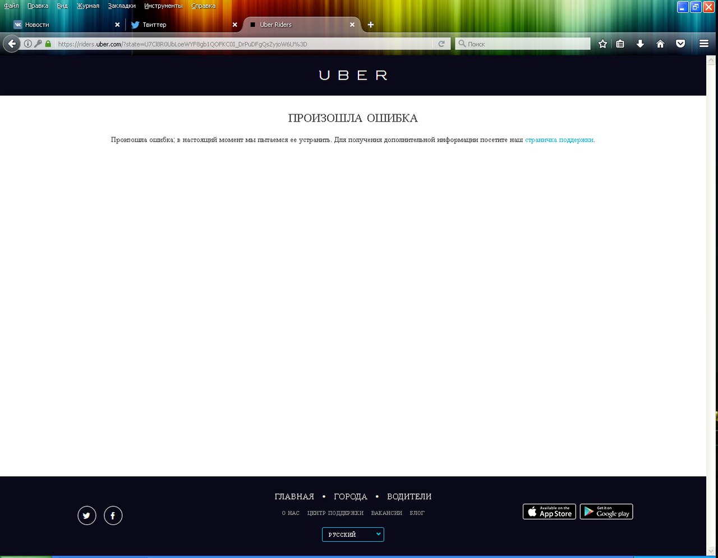Select the Uber Riders tab
Image resolution: width=718 pixels, height=558 pixels.
pos(302,25)
